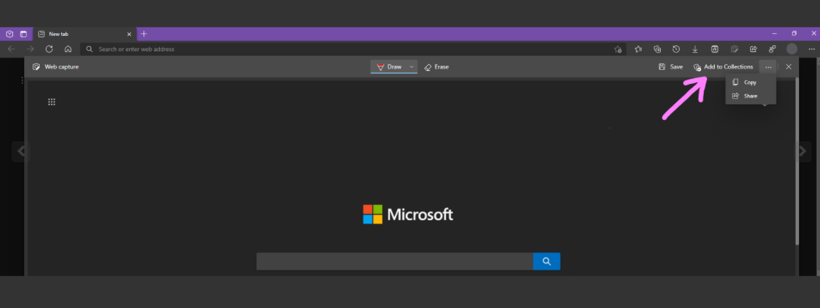Toggle the capture toolbar more options button
820x308 pixels.
point(768,67)
